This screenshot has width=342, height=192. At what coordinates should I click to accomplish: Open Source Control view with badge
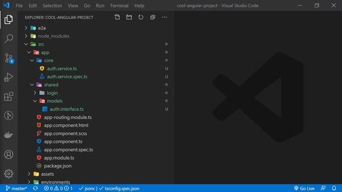pyautogui.click(x=9, y=58)
